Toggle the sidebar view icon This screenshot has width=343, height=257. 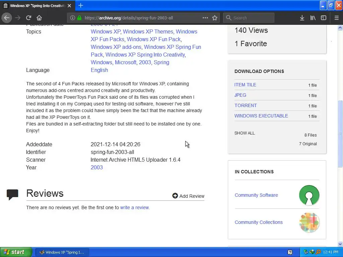pos(324,18)
